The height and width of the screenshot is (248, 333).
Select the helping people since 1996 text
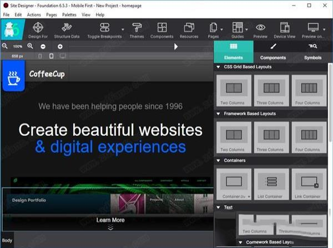tap(110, 106)
